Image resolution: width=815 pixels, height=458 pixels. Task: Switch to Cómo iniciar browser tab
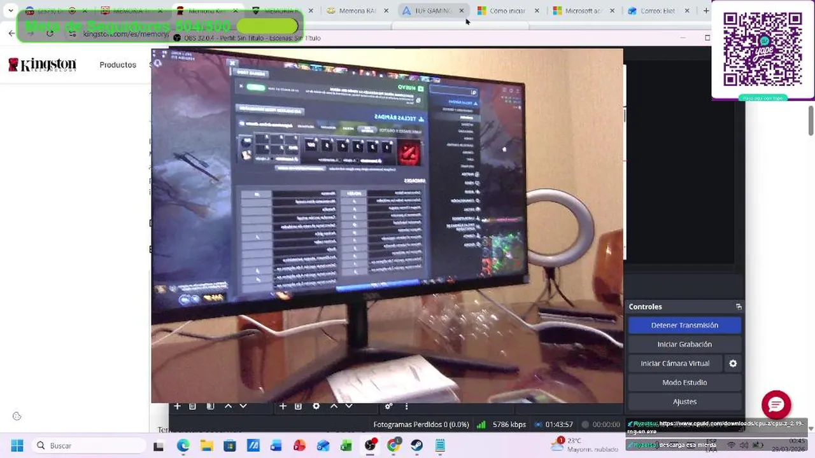[x=509, y=11]
